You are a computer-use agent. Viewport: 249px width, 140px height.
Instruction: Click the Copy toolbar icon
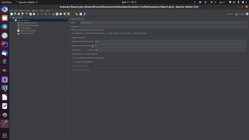(x=30, y=14)
